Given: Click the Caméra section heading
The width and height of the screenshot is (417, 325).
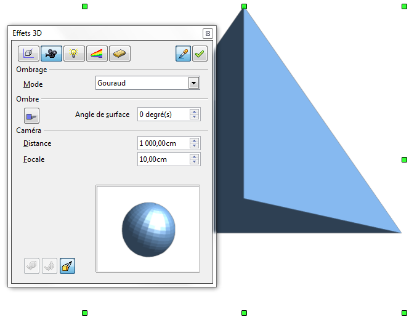Looking at the screenshot, I should pyautogui.click(x=29, y=130).
